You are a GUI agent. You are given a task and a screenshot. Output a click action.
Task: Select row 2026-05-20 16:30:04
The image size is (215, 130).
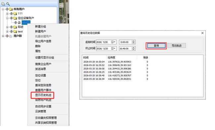coord(116,62)
